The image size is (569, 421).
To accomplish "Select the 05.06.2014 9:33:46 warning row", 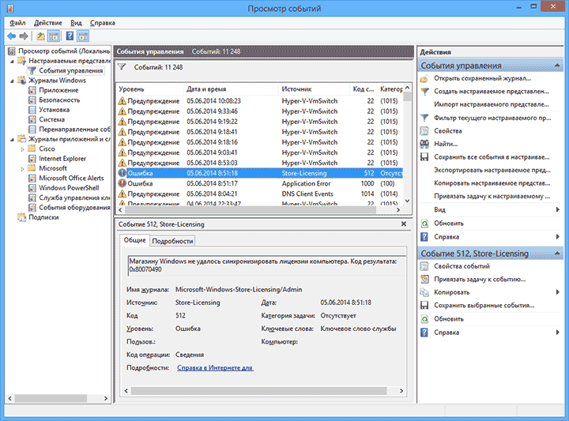I will click(x=259, y=111).
